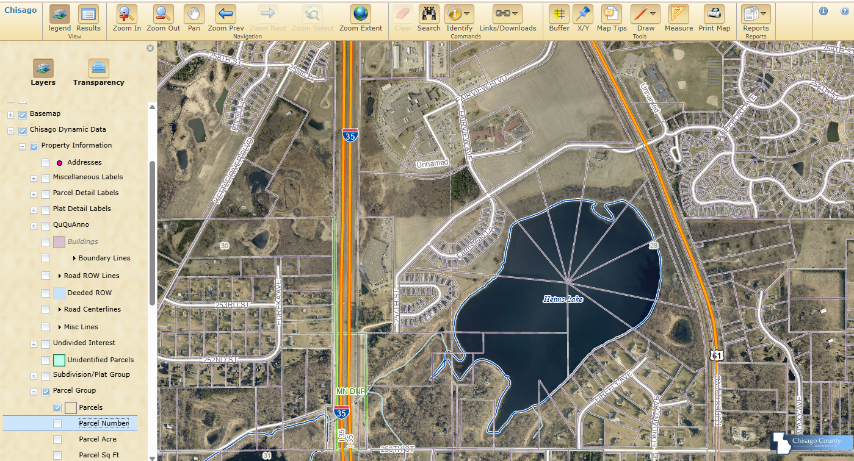Uncheck Property Information checkbox
The image size is (854, 461).
tap(34, 146)
